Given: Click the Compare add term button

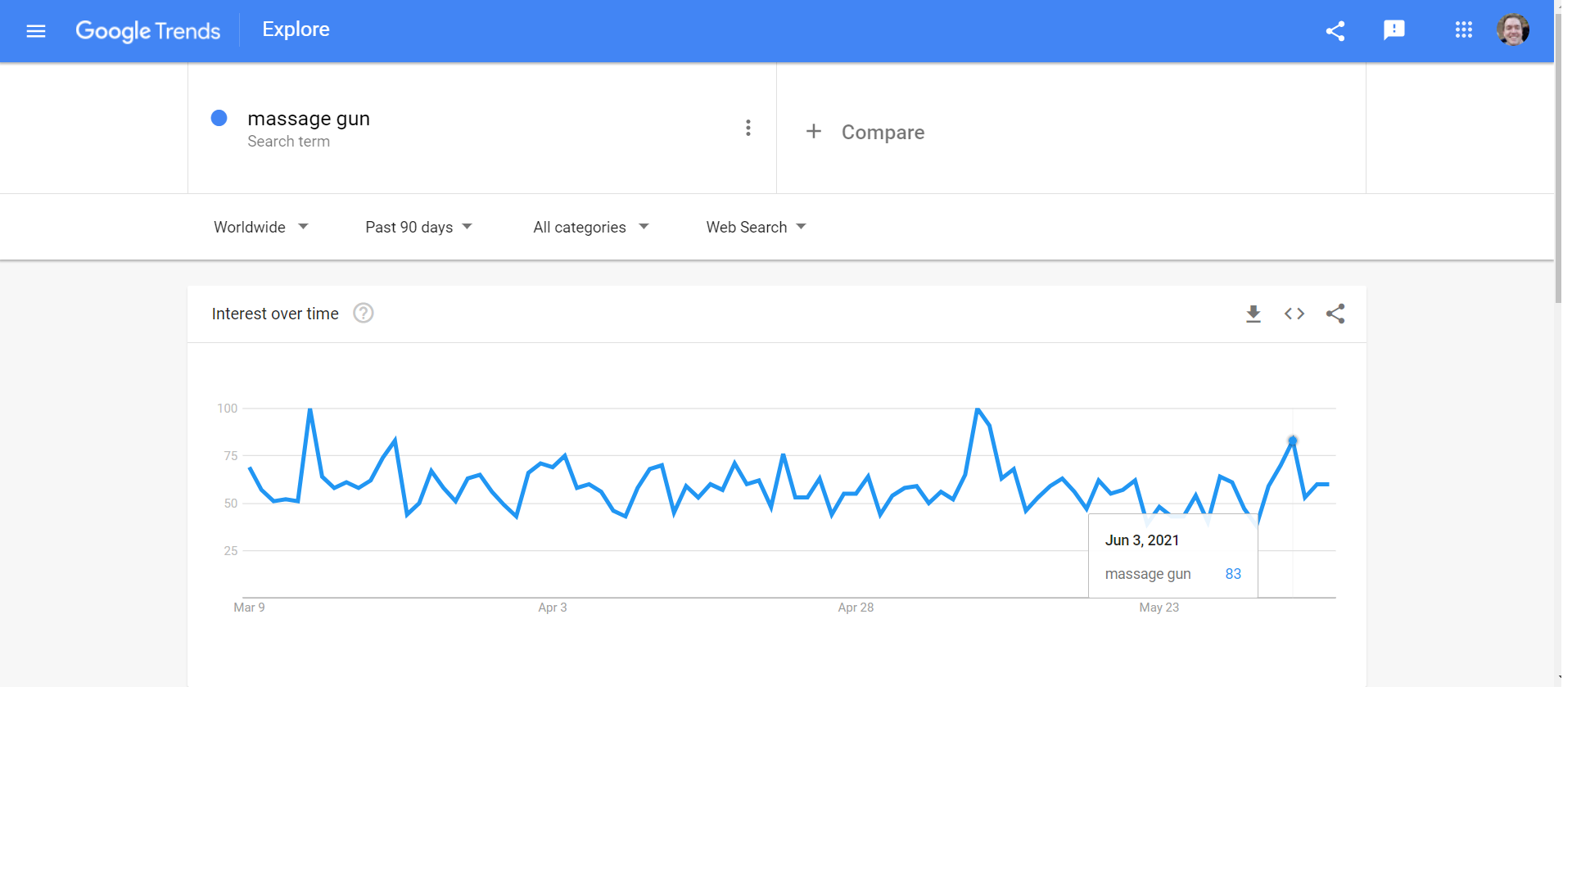Looking at the screenshot, I should click(x=866, y=132).
